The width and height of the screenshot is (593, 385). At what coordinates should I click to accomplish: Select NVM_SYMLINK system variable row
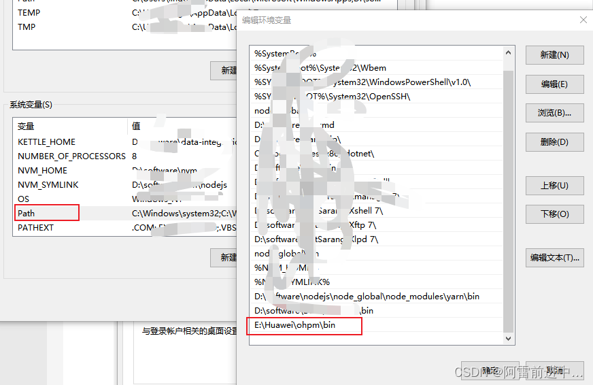pyautogui.click(x=125, y=184)
